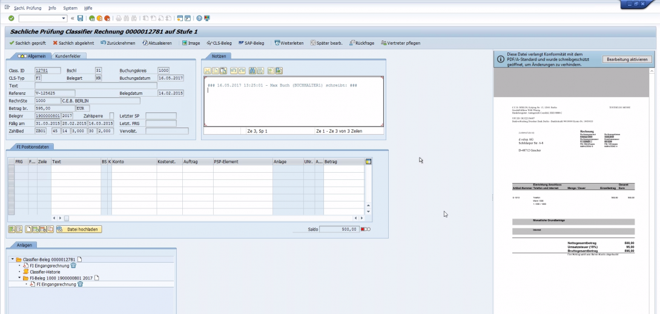Click the Cut scissors icon in Notizen
Image resolution: width=660 pixels, height=314 pixels.
[x=207, y=71]
